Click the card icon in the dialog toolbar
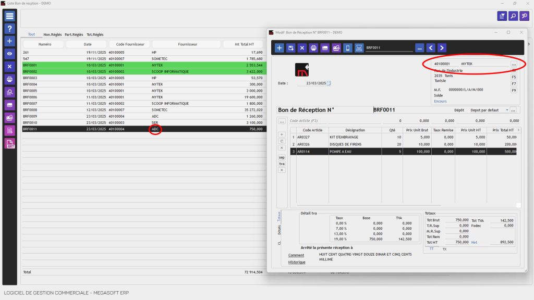The image size is (534, 300). tap(325, 48)
